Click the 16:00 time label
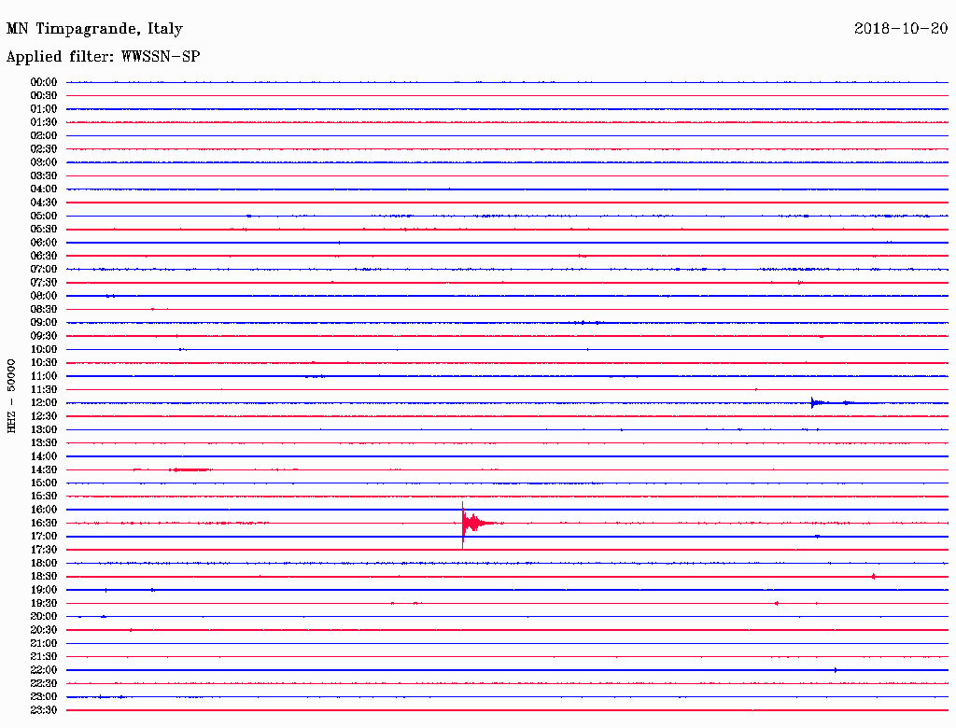This screenshot has width=956, height=728. (44, 510)
